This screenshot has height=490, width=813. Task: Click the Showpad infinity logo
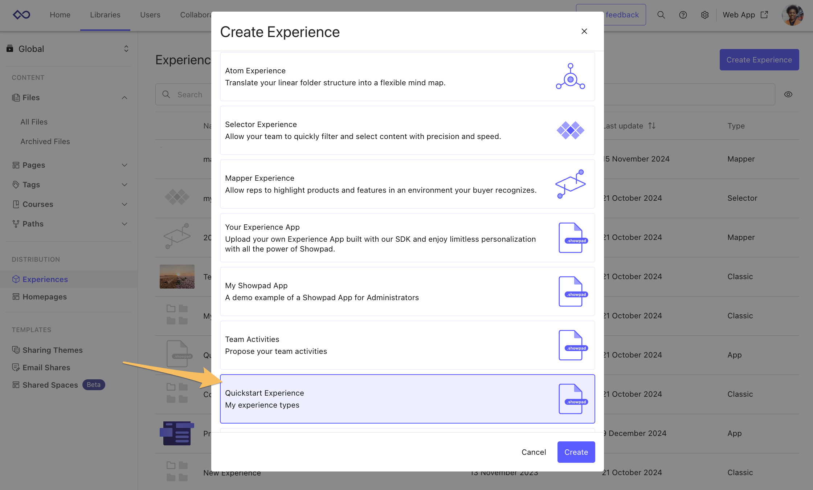pos(21,15)
